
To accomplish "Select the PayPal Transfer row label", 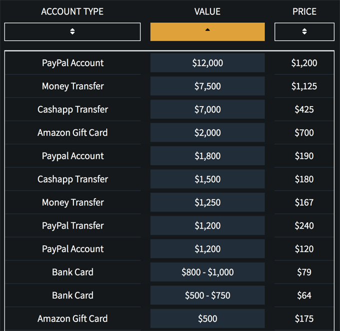I will 73,226.
